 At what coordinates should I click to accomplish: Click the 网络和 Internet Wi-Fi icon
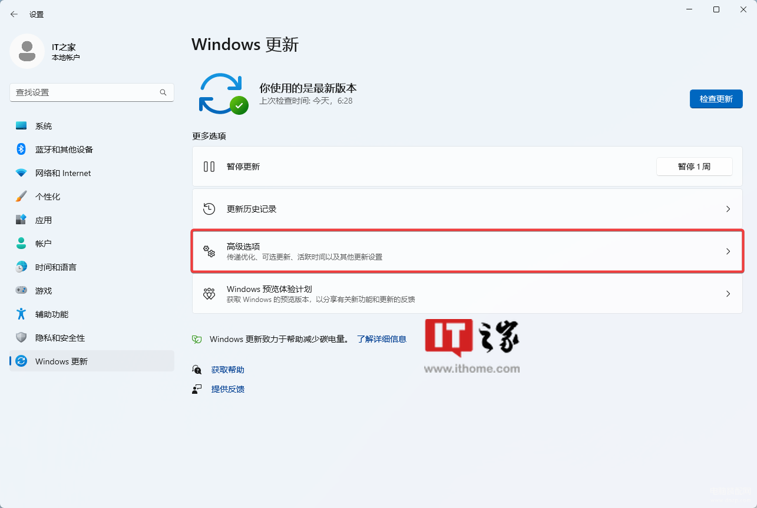point(21,173)
